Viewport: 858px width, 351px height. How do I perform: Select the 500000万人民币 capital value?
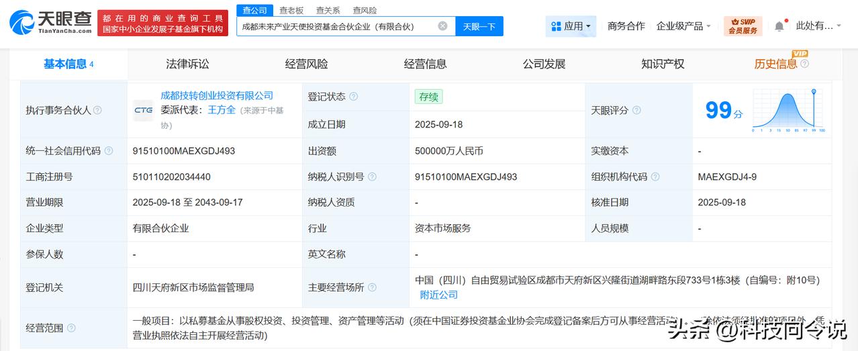(449, 151)
